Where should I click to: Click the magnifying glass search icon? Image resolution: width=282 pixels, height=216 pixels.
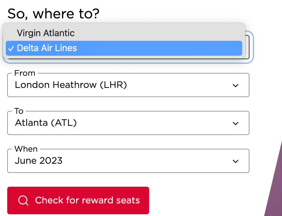pyautogui.click(x=23, y=200)
